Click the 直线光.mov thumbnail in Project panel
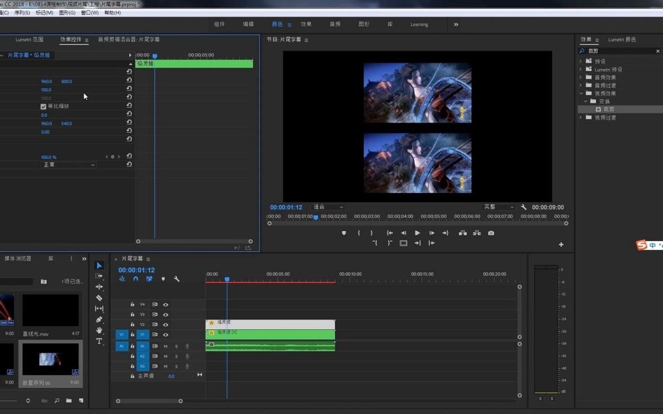 pos(50,311)
